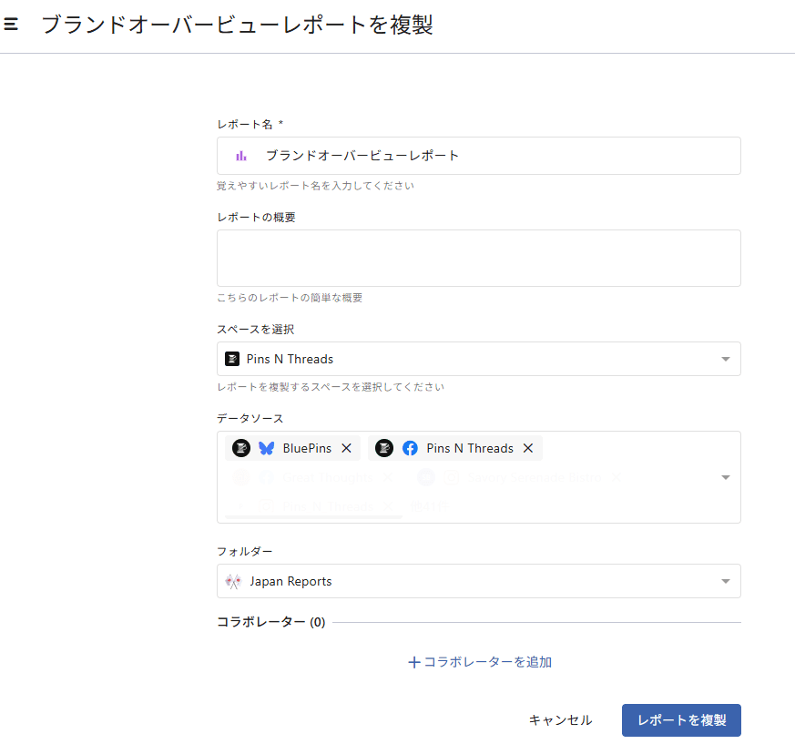The image size is (795, 744).
Task: Click the Japan flags folder icon
Action: tap(233, 581)
